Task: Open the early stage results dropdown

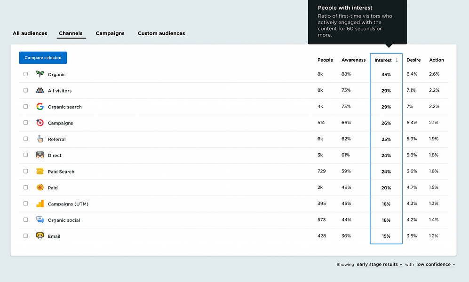Action: 380,265
